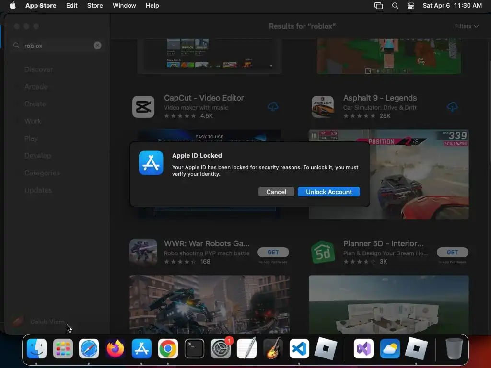Open System Settings from the dock
Image resolution: width=491 pixels, height=368 pixels.
[x=221, y=348]
